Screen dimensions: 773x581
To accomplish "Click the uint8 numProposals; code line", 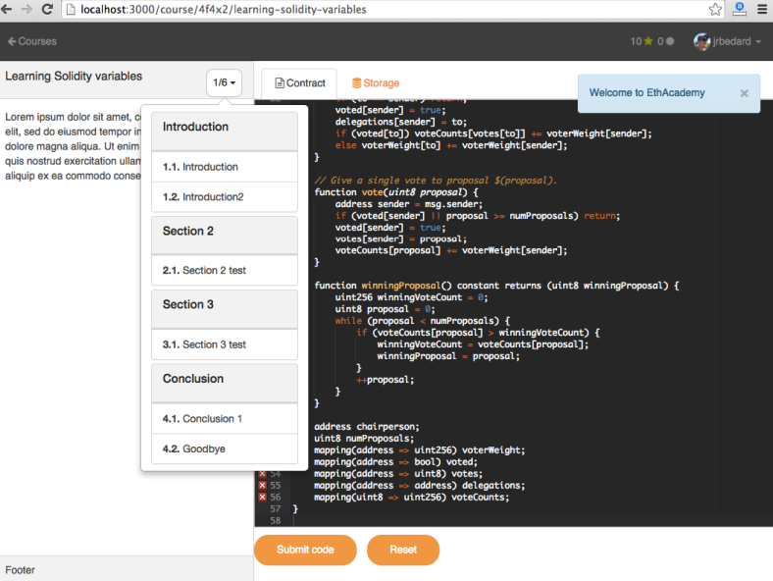I will click(x=364, y=439).
